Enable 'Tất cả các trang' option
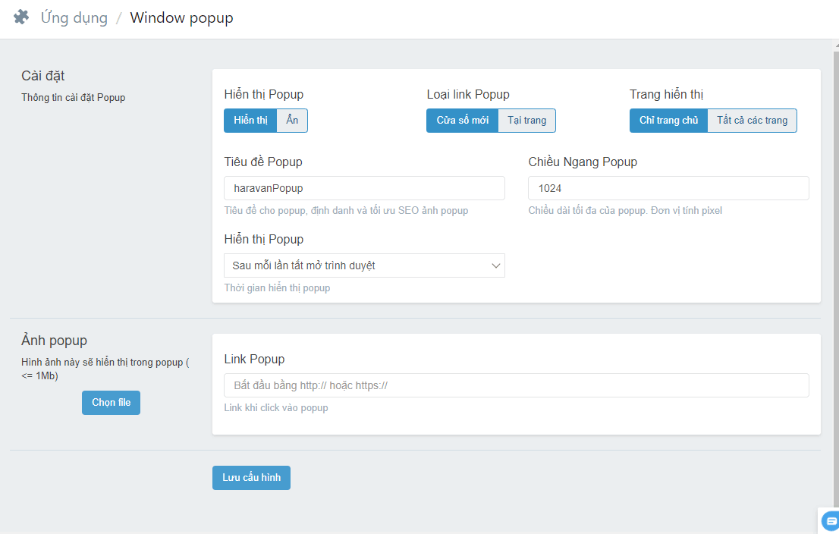 coord(752,121)
